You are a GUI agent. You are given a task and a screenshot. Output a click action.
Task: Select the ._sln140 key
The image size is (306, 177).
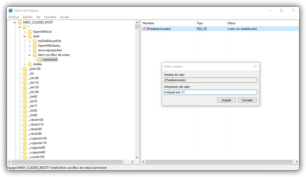pyautogui.click(x=33, y=92)
